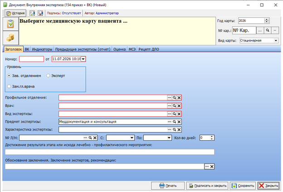Image resolution: width=283 pixels, height=192 pixels.
Task: Increase Год карты year value
Action: pos(267,20)
